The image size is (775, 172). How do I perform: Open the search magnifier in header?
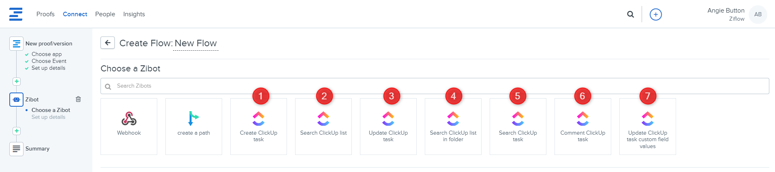tap(630, 15)
